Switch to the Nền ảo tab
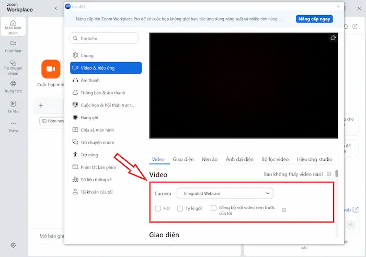Viewport: 366px width, 257px height. pos(210,159)
